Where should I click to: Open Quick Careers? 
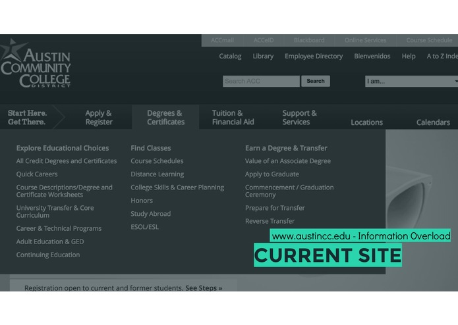pyautogui.click(x=37, y=174)
